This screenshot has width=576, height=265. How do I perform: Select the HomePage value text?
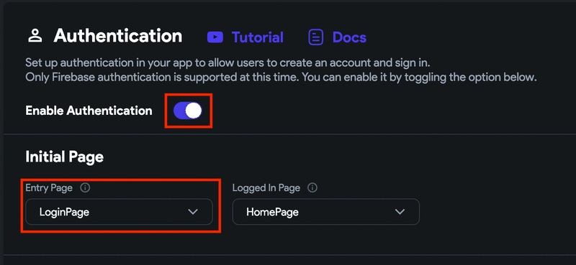[272, 212]
